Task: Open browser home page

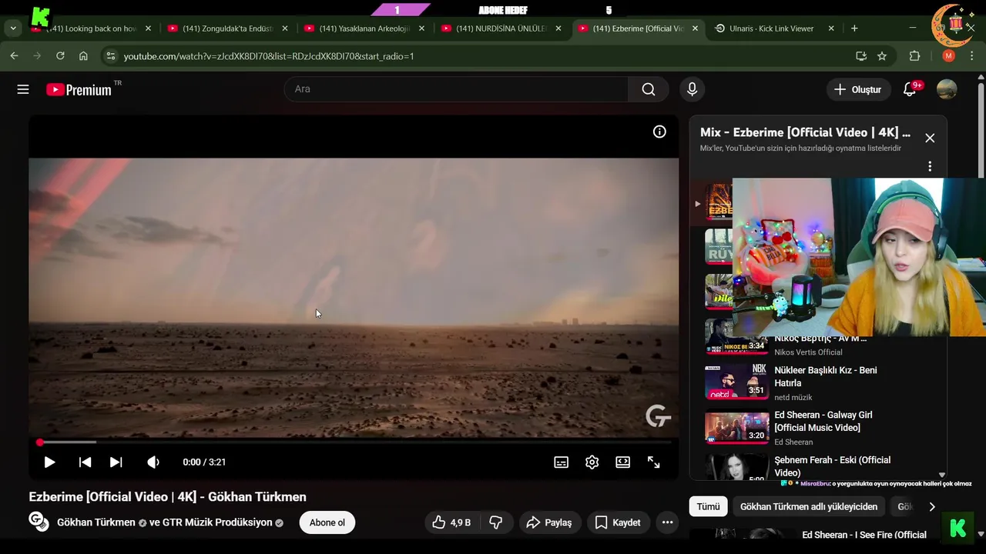Action: [x=83, y=56]
